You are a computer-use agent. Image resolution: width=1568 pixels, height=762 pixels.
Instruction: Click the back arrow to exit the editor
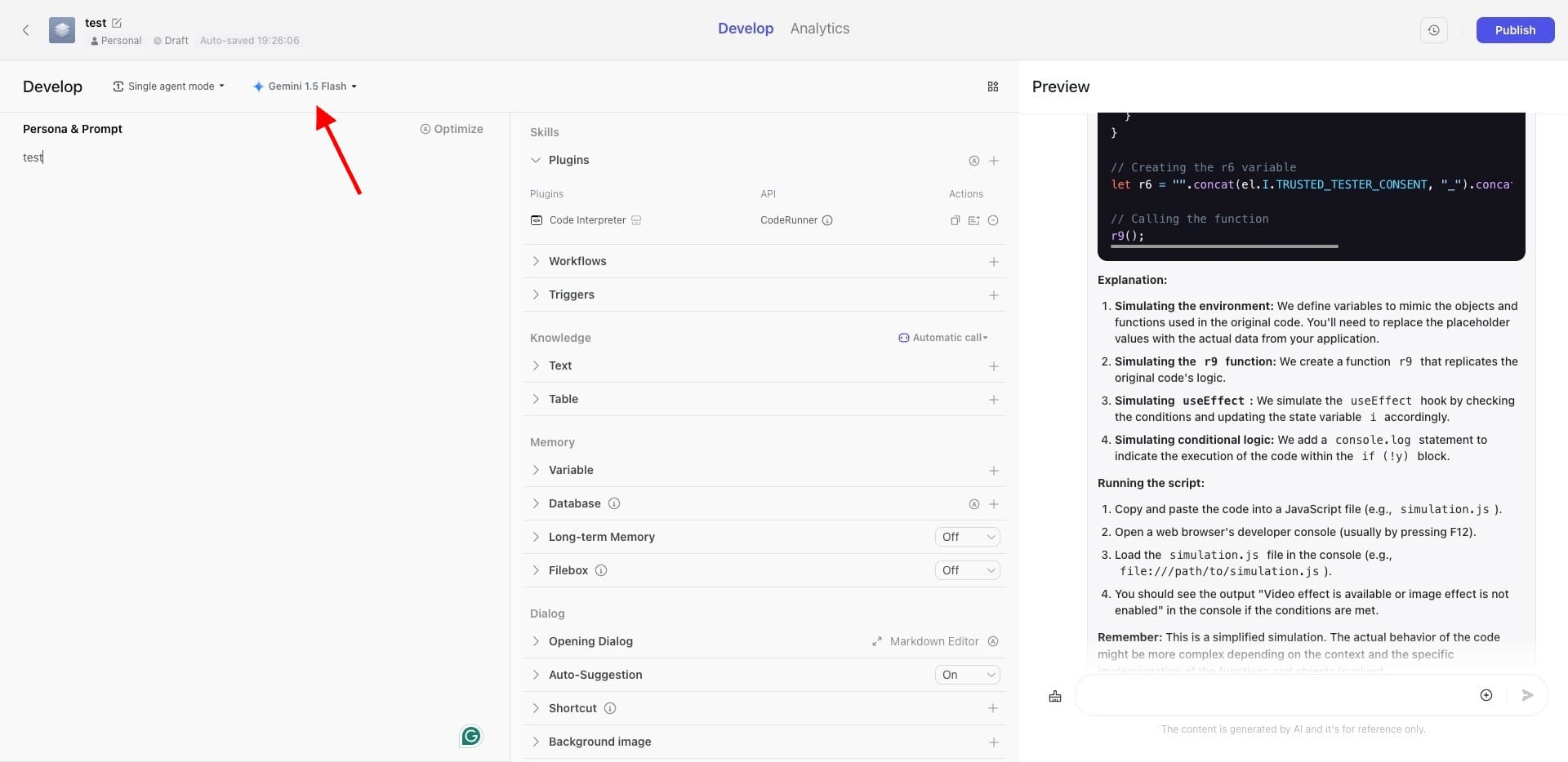tap(26, 29)
